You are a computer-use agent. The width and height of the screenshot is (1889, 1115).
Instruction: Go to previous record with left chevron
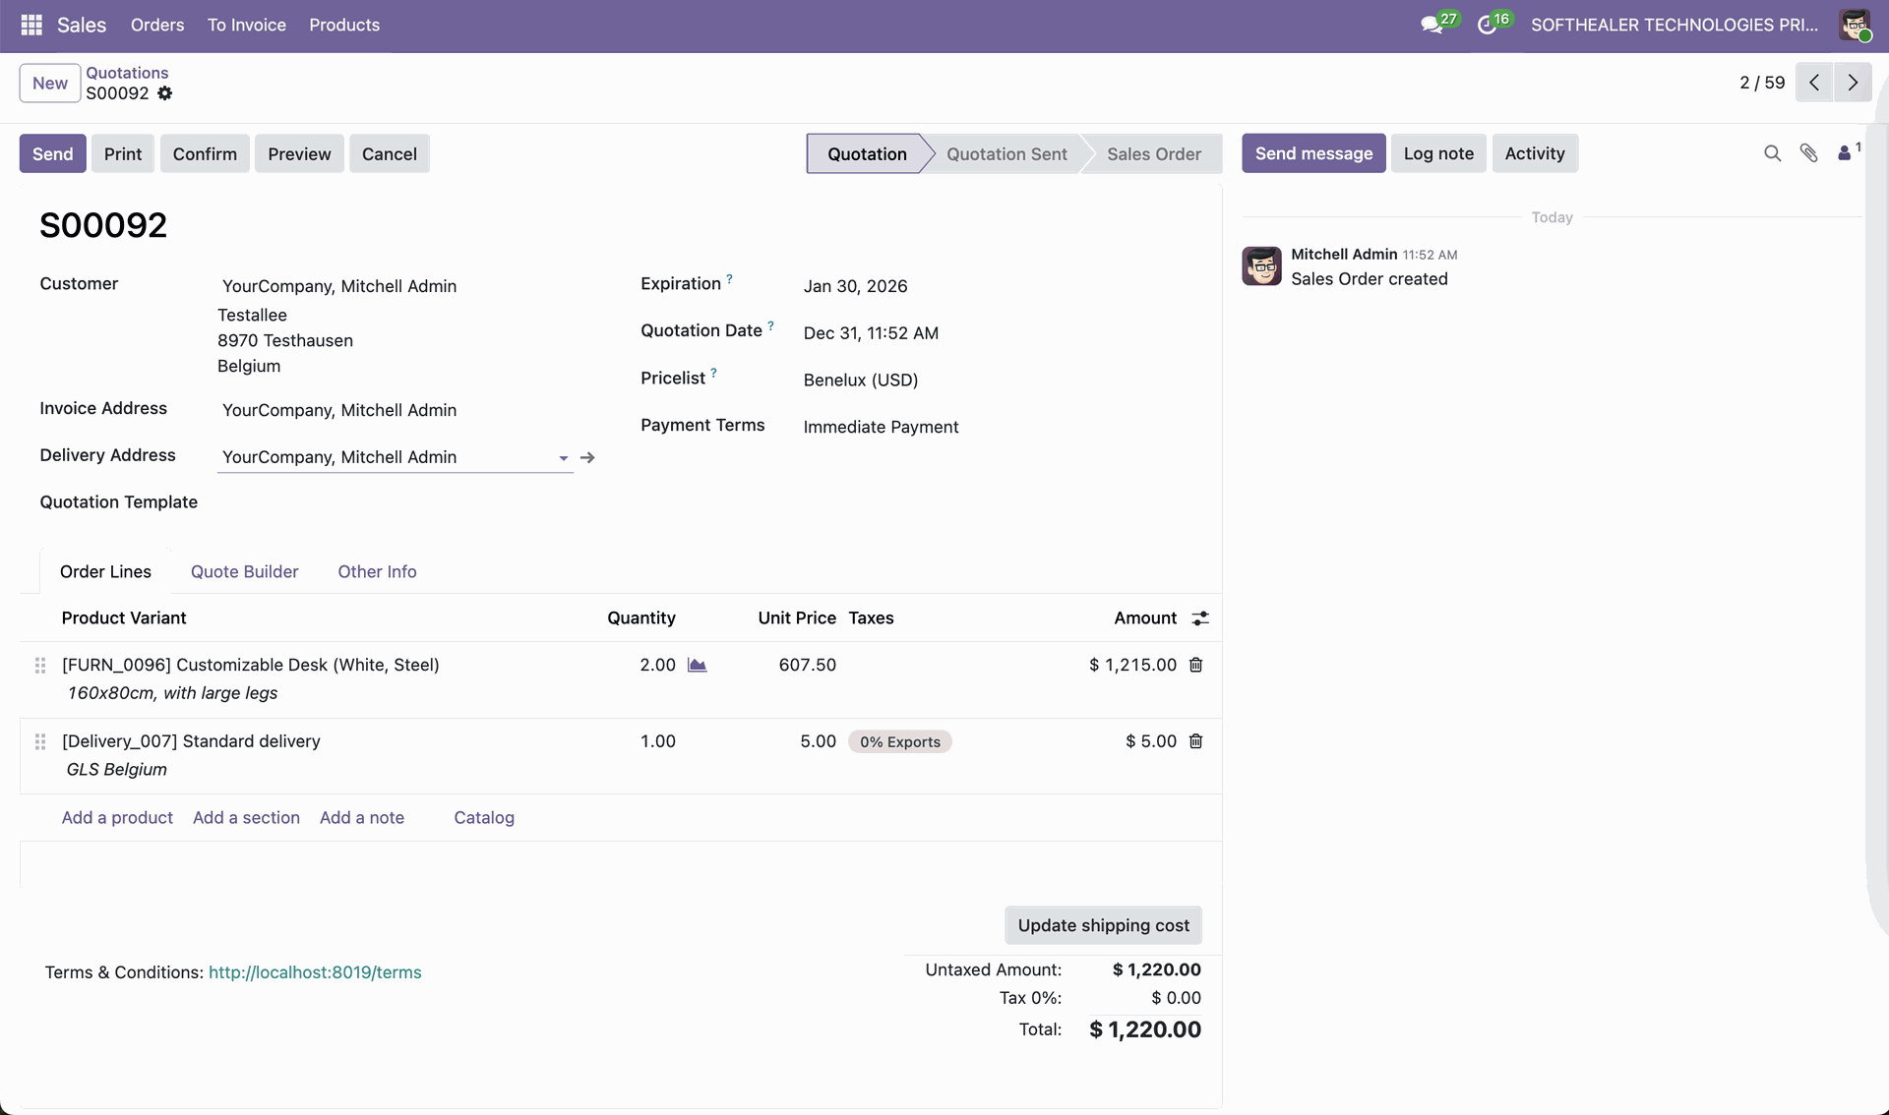(1814, 83)
